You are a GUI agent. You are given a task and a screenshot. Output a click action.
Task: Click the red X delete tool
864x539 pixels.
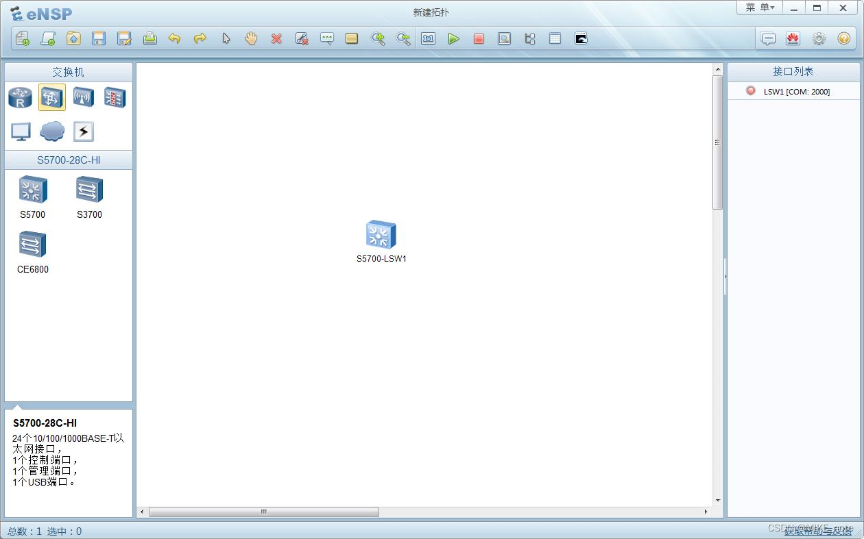click(276, 38)
